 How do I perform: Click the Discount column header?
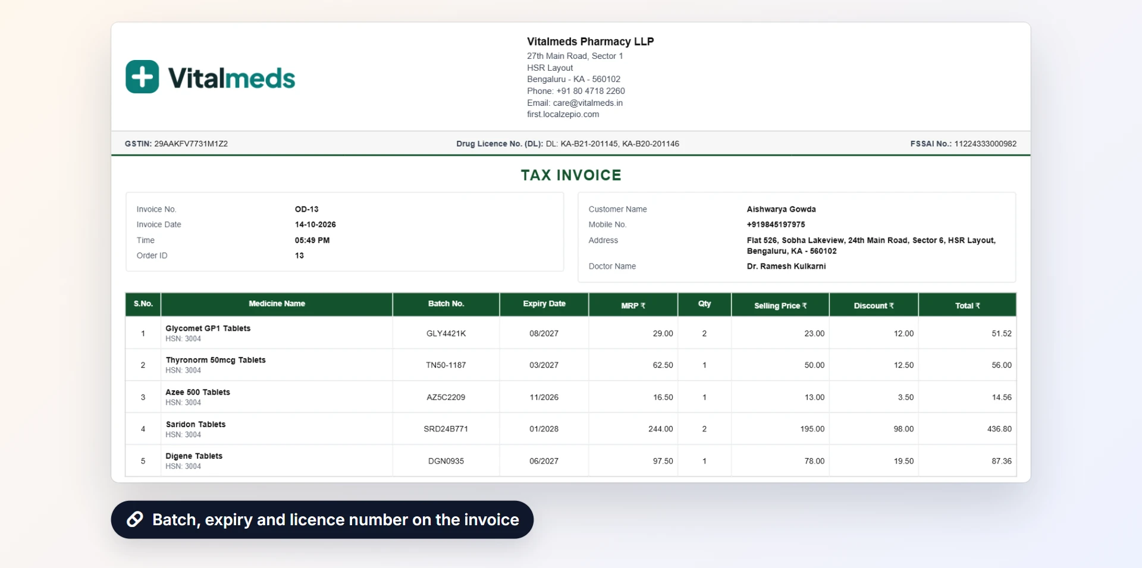874,306
